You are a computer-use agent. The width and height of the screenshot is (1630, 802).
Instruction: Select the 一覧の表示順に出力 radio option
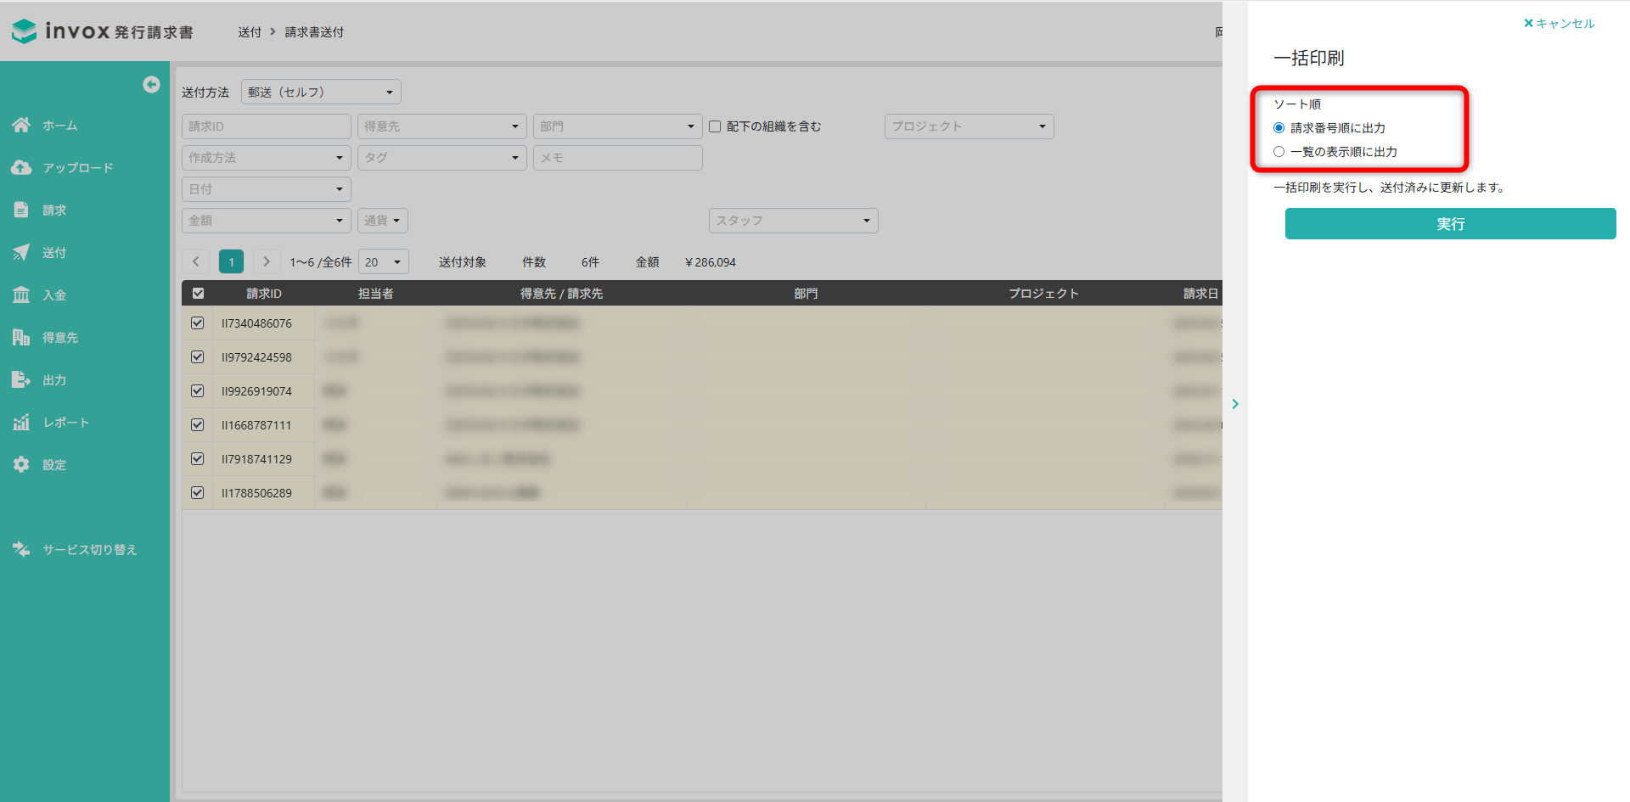click(1279, 152)
